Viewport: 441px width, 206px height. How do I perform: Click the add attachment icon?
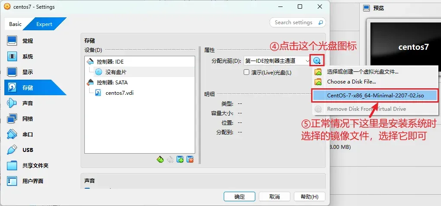click(x=180, y=160)
